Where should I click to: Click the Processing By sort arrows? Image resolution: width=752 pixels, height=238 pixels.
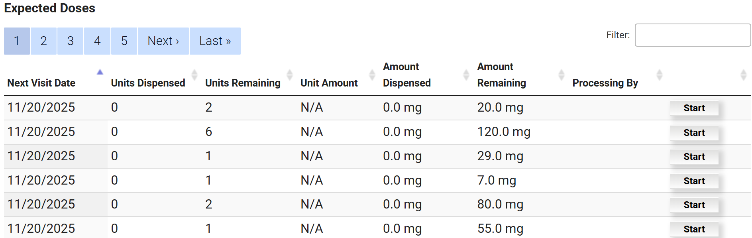pos(660,75)
